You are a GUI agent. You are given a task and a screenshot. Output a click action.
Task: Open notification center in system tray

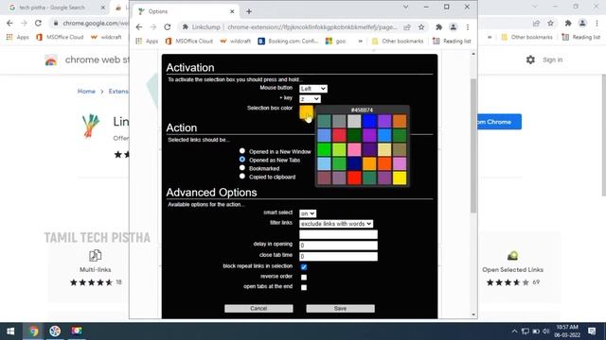click(x=592, y=331)
